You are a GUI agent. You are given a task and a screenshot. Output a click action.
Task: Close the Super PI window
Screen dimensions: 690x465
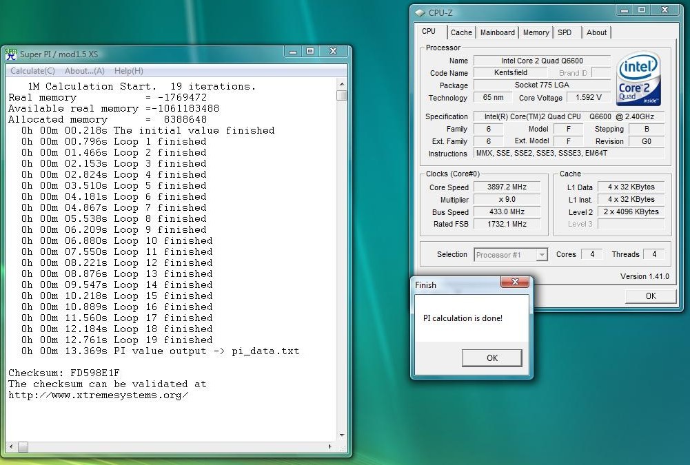coord(333,52)
